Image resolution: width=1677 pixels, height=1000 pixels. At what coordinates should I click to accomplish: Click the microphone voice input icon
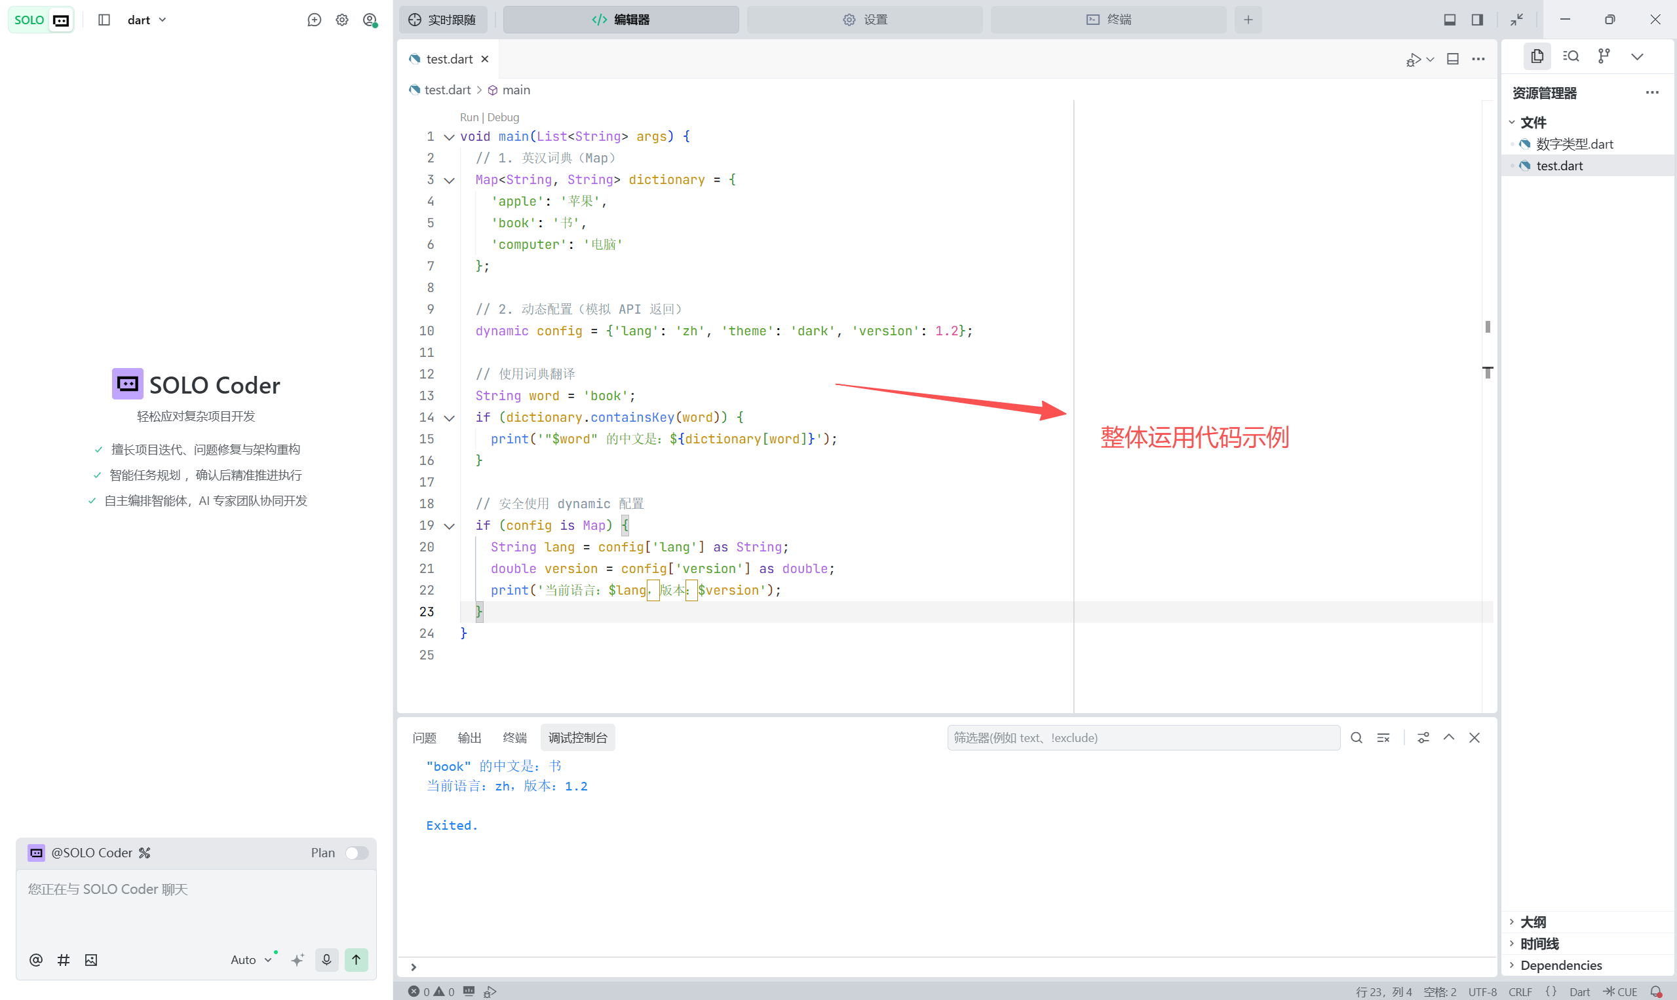(326, 959)
